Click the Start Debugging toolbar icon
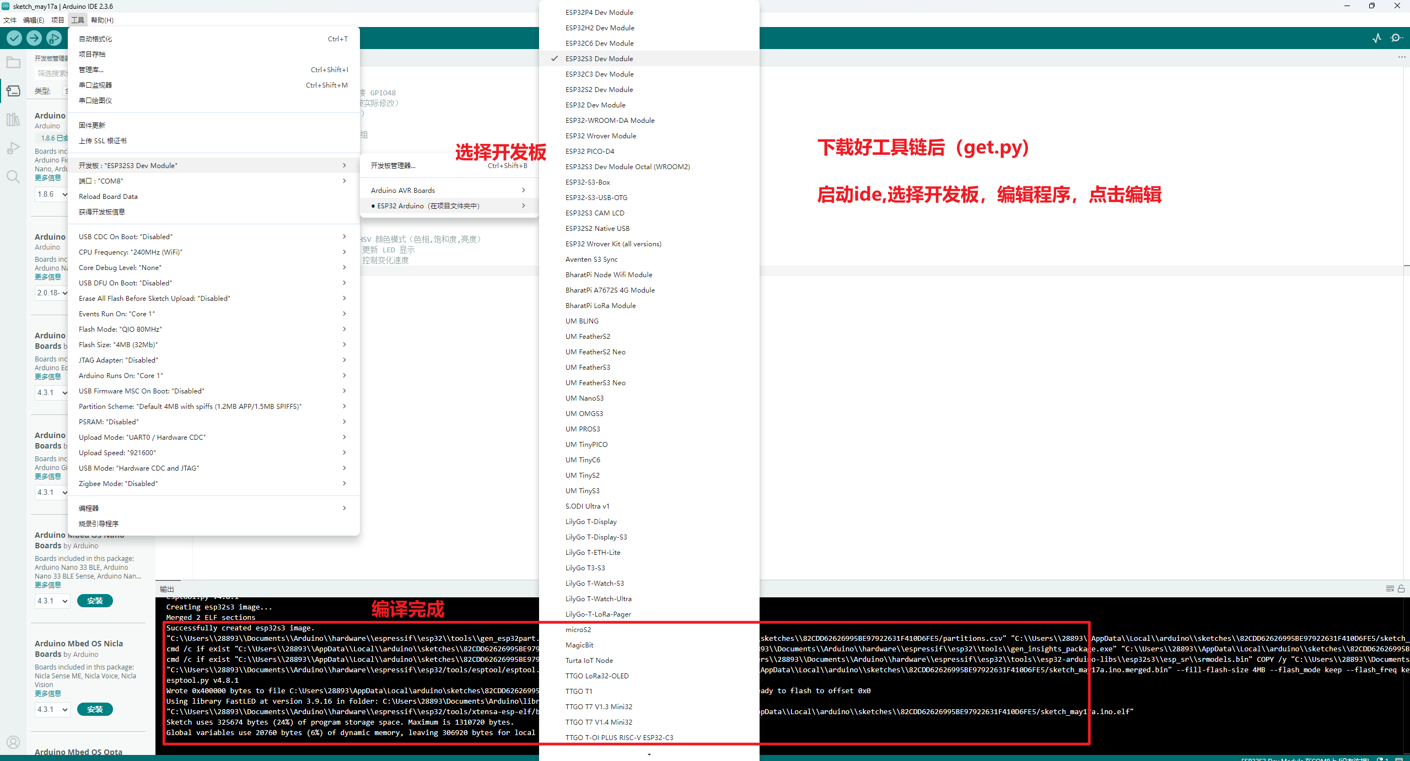Viewport: 1410px width, 761px height. click(54, 38)
